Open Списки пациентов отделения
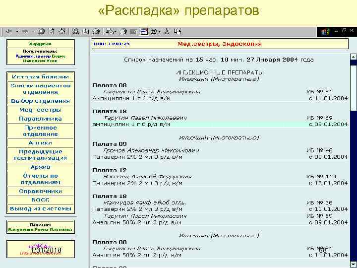The height and width of the screenshot is (268, 357). coord(41,89)
